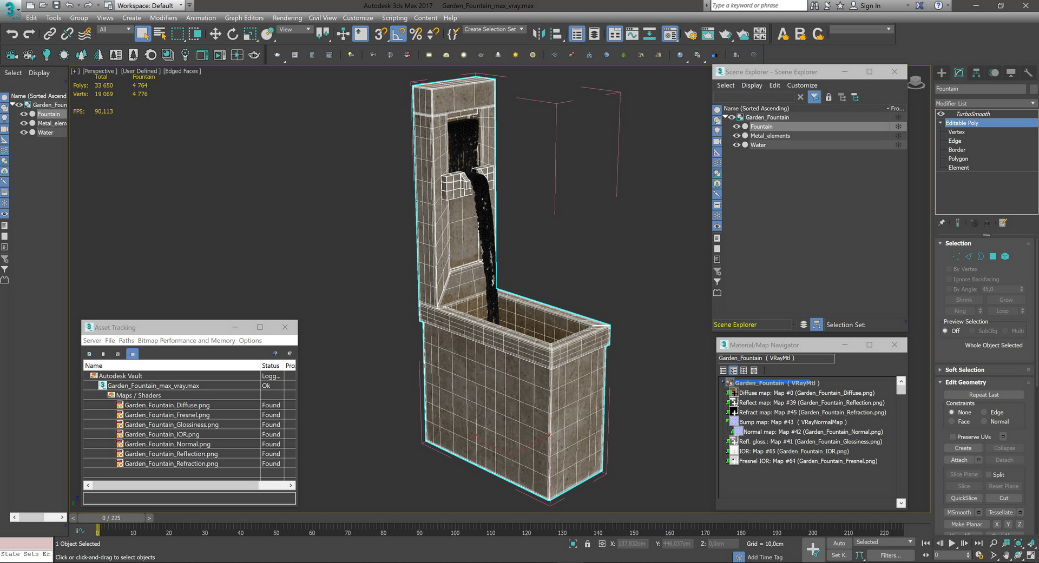Enable the Preserve UVs checkbox

(952, 437)
